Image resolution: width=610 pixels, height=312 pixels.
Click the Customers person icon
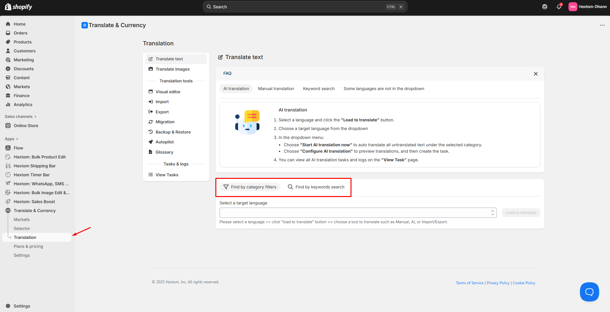pyautogui.click(x=8, y=51)
